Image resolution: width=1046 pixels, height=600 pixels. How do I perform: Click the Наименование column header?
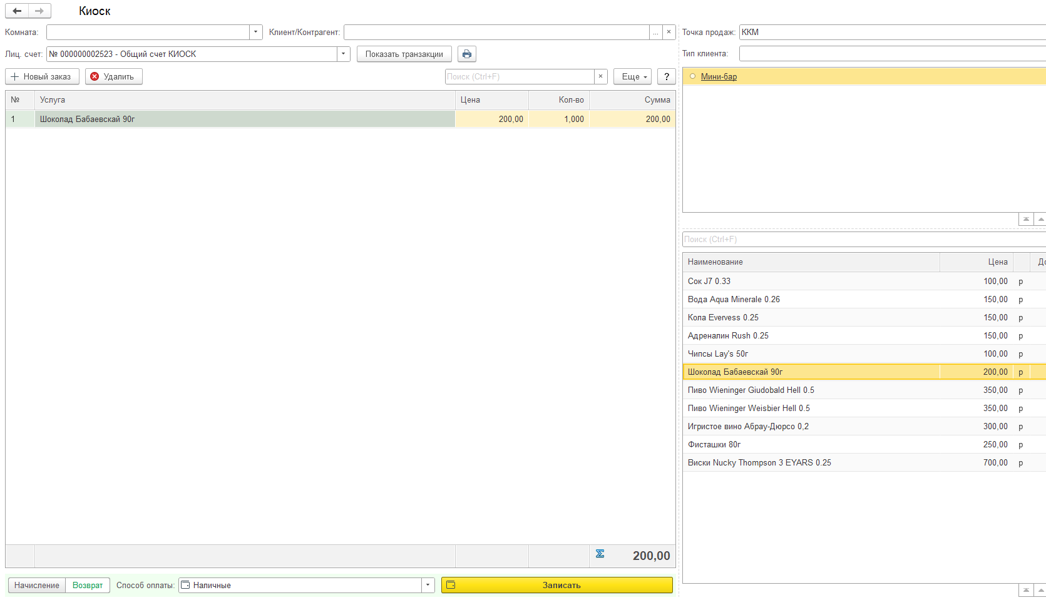pos(811,262)
